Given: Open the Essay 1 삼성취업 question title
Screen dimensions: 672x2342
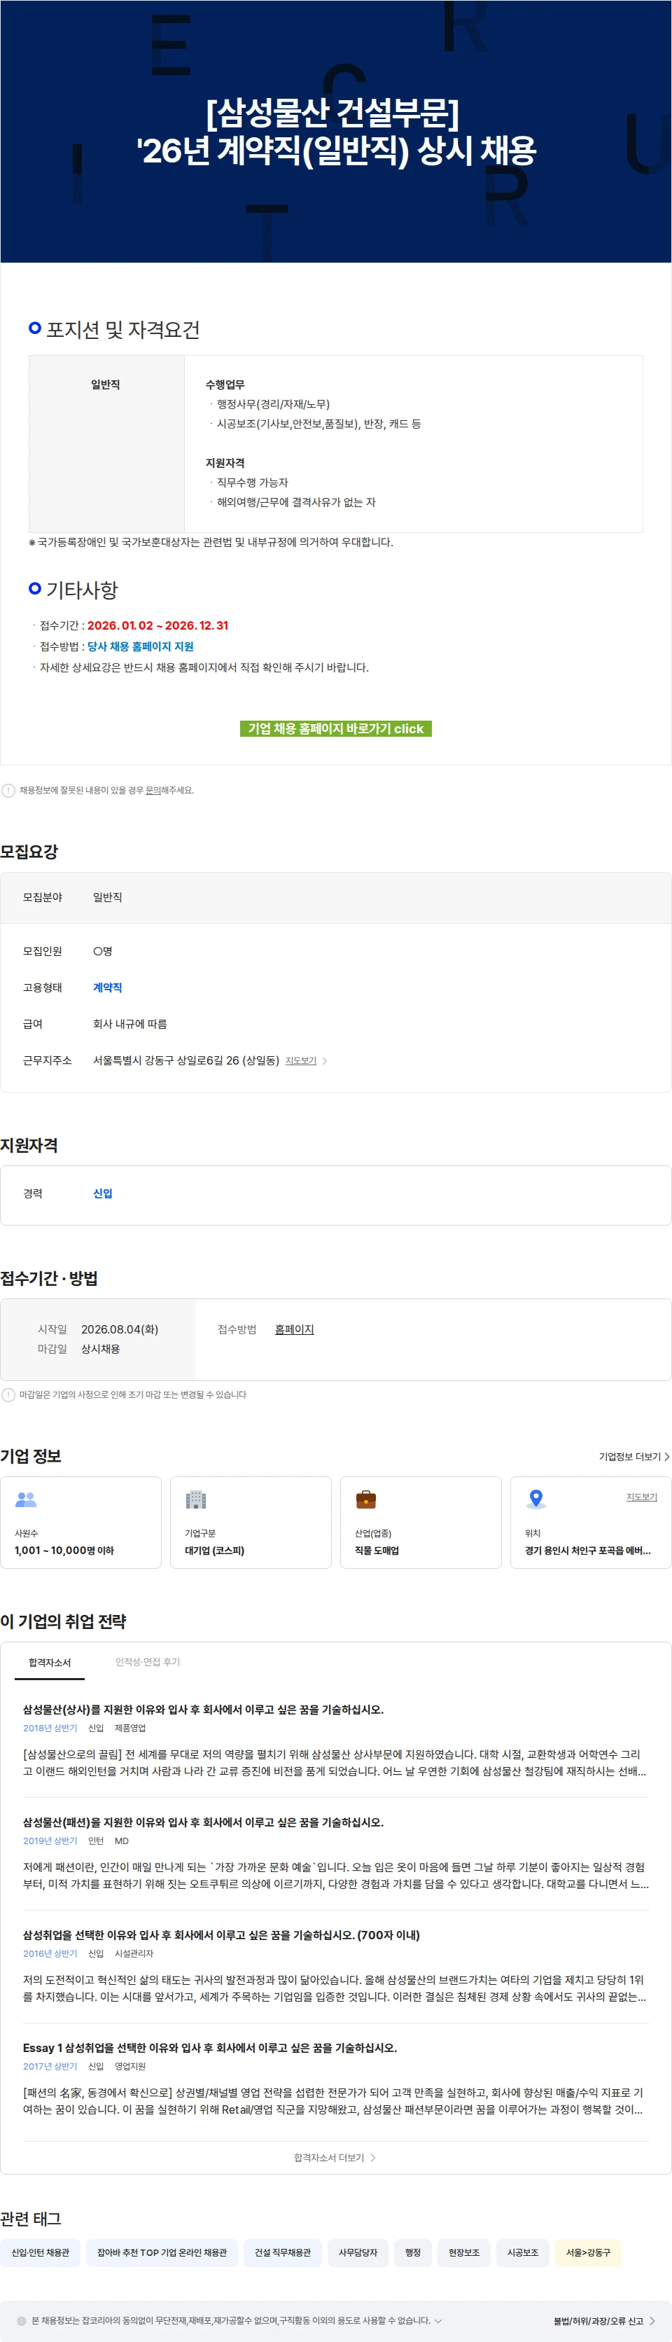Looking at the screenshot, I should (x=210, y=2047).
